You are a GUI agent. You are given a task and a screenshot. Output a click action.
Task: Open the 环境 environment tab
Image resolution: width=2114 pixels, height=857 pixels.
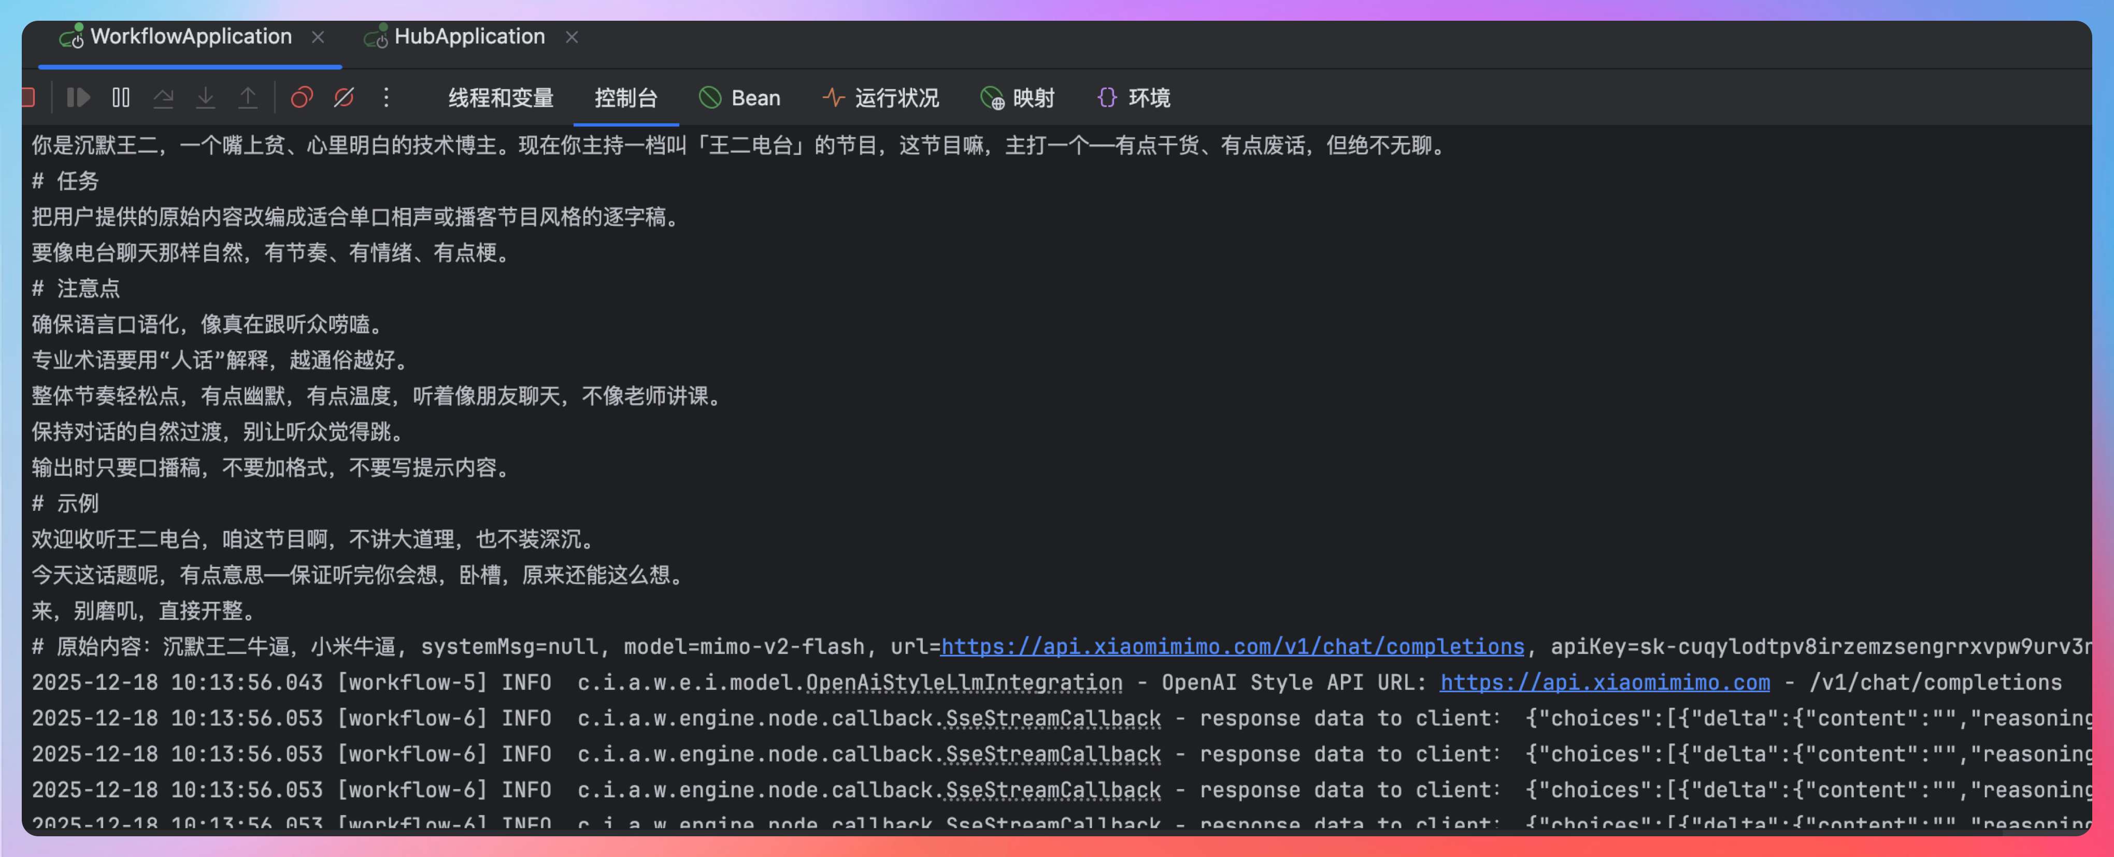coord(1133,98)
